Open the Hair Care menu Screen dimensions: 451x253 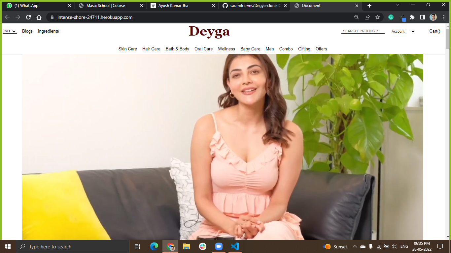click(151, 49)
